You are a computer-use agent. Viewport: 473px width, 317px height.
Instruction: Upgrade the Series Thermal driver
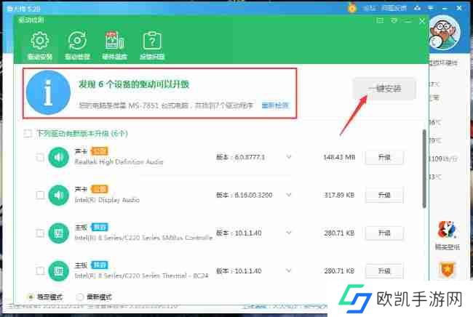(384, 270)
